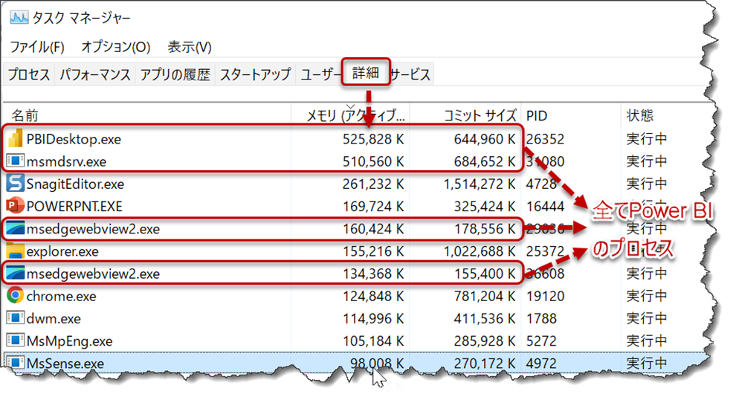This screenshot has width=736, height=400.
Task: Switch to the パフォーマンス tab
Action: click(x=95, y=74)
